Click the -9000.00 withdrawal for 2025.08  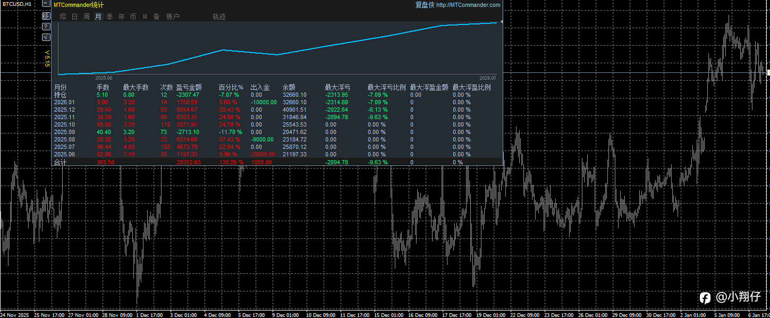(262, 139)
